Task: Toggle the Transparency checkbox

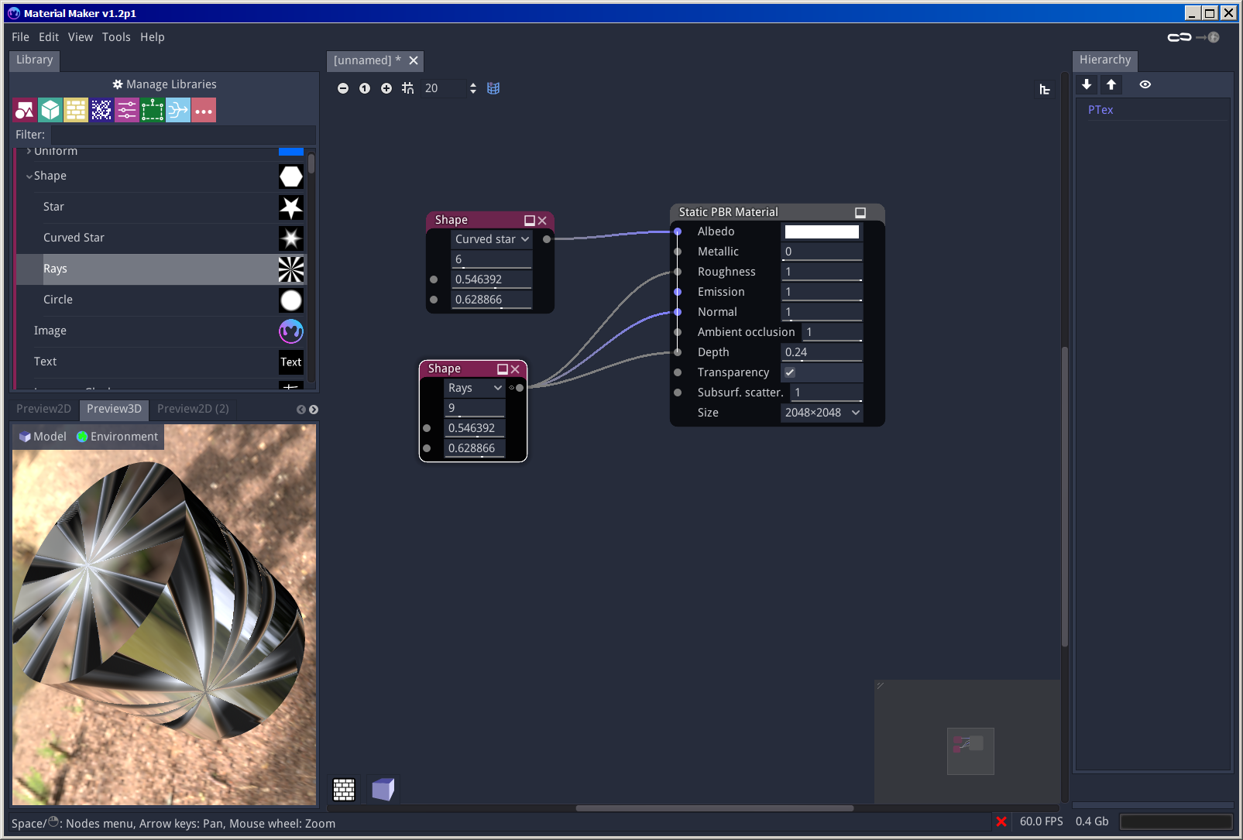Action: click(x=790, y=372)
